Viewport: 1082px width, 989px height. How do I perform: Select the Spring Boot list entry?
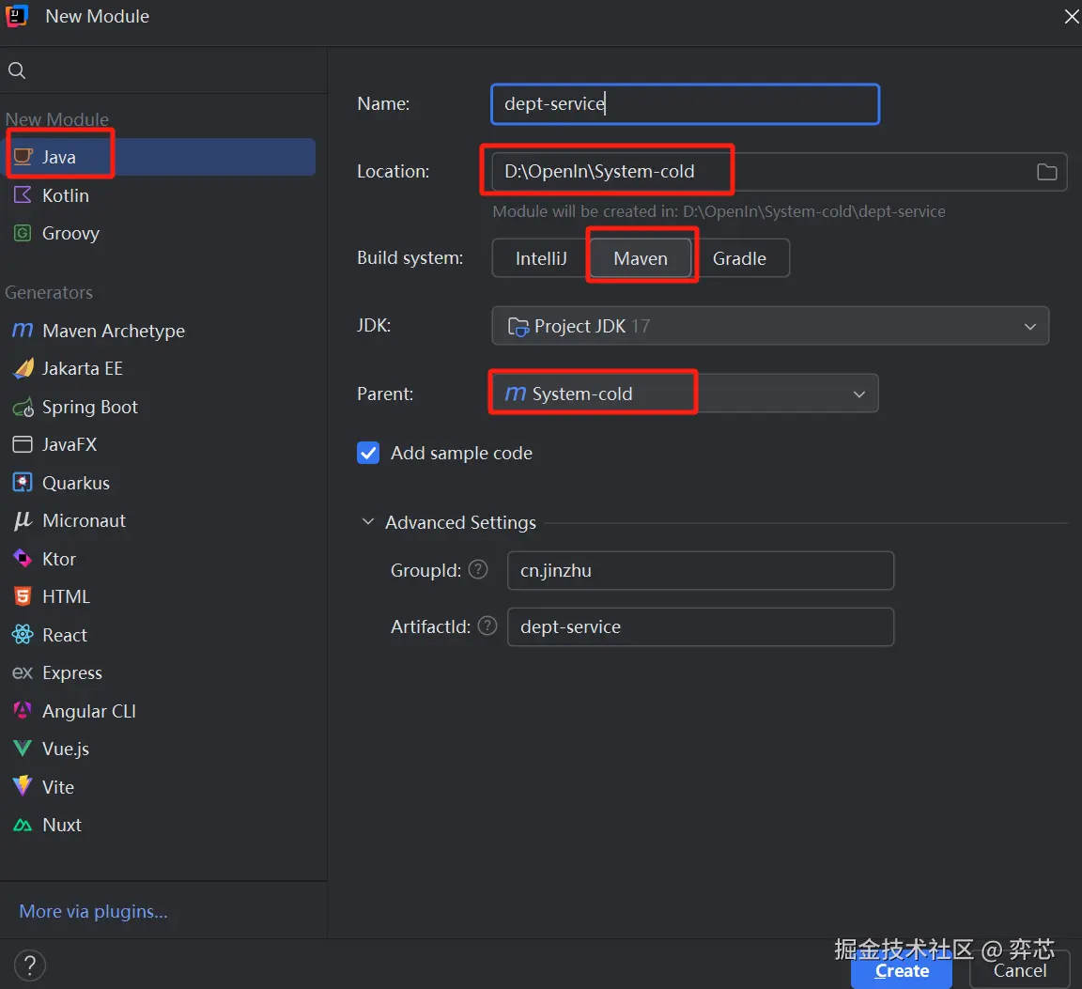point(158,408)
